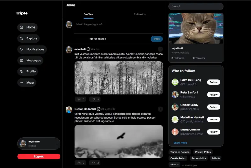Click the Search box
The width and height of the screenshot is (251, 168).
point(196,6)
